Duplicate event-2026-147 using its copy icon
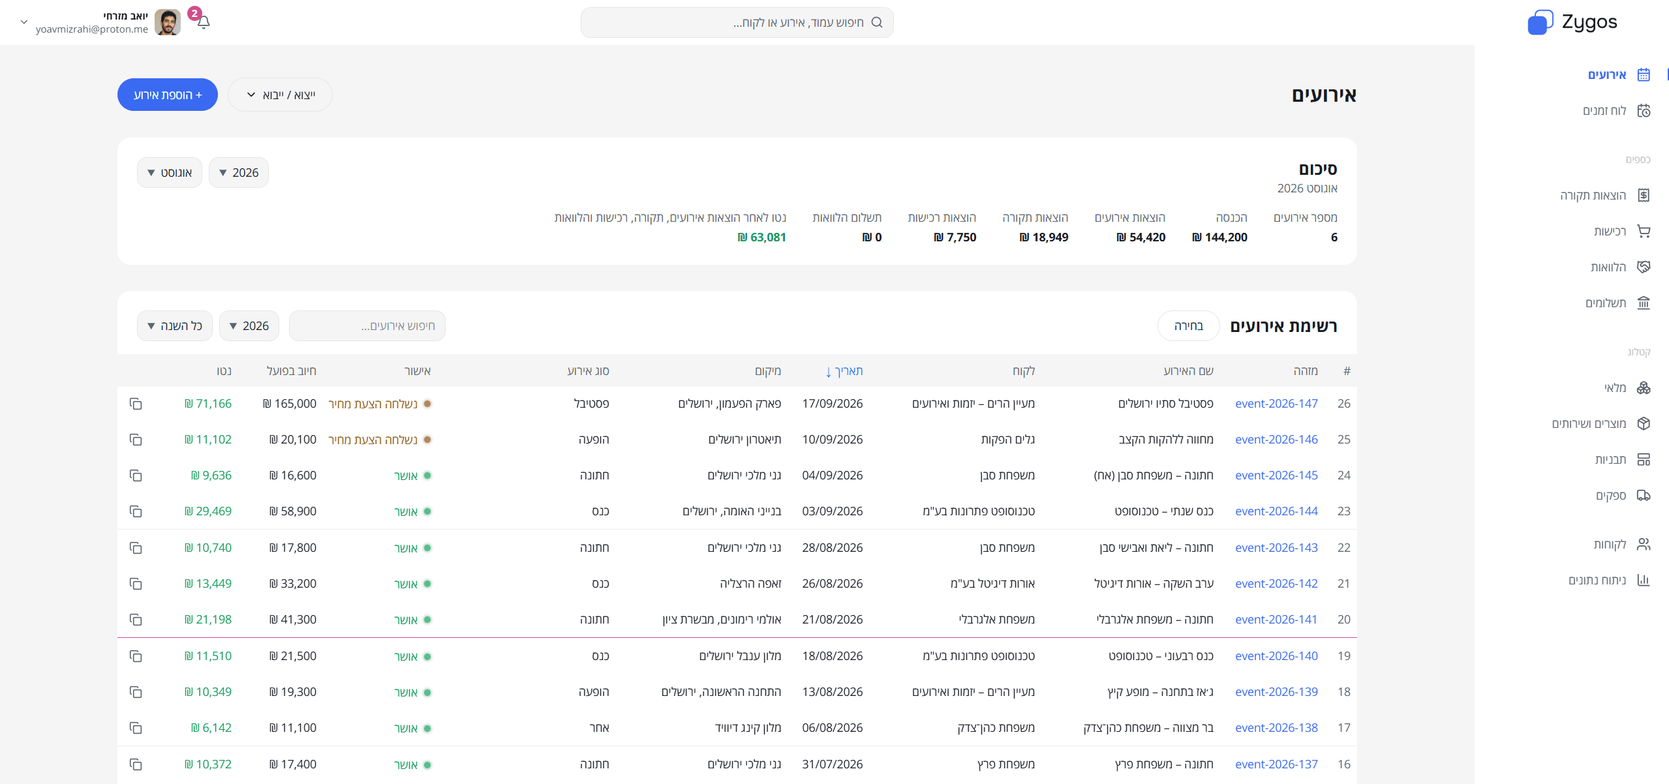Viewport: 1669px width, 784px height. tap(136, 404)
